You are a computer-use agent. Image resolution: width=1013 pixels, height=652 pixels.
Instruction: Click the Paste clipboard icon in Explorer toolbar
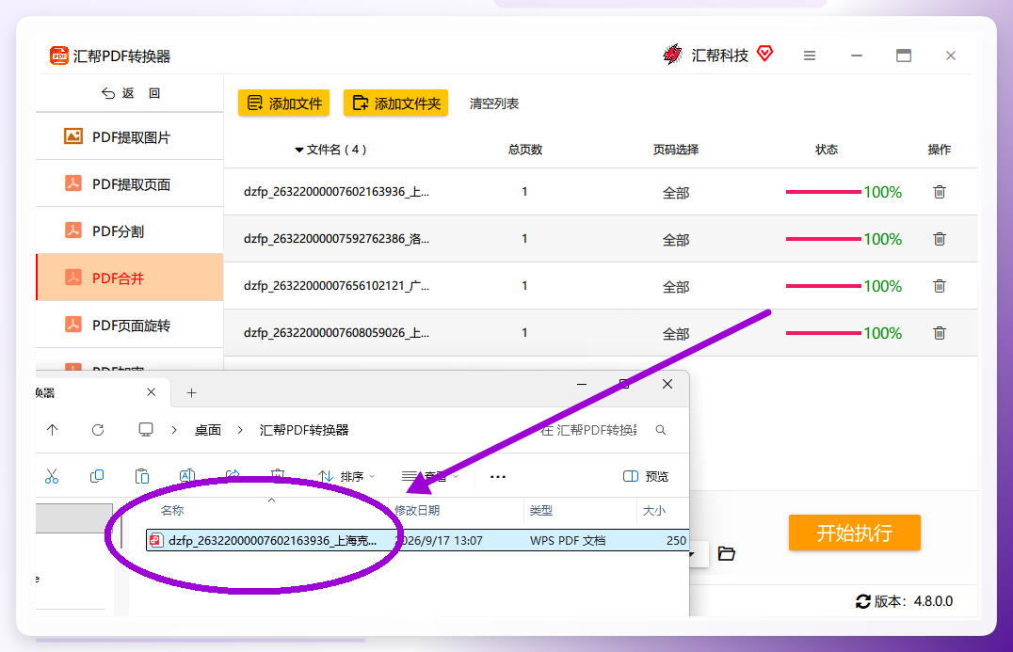[x=142, y=476]
